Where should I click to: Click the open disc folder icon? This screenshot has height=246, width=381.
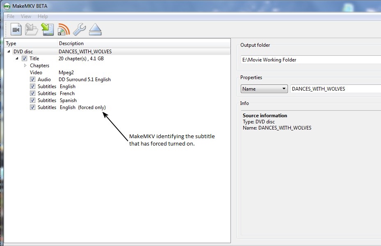point(31,30)
